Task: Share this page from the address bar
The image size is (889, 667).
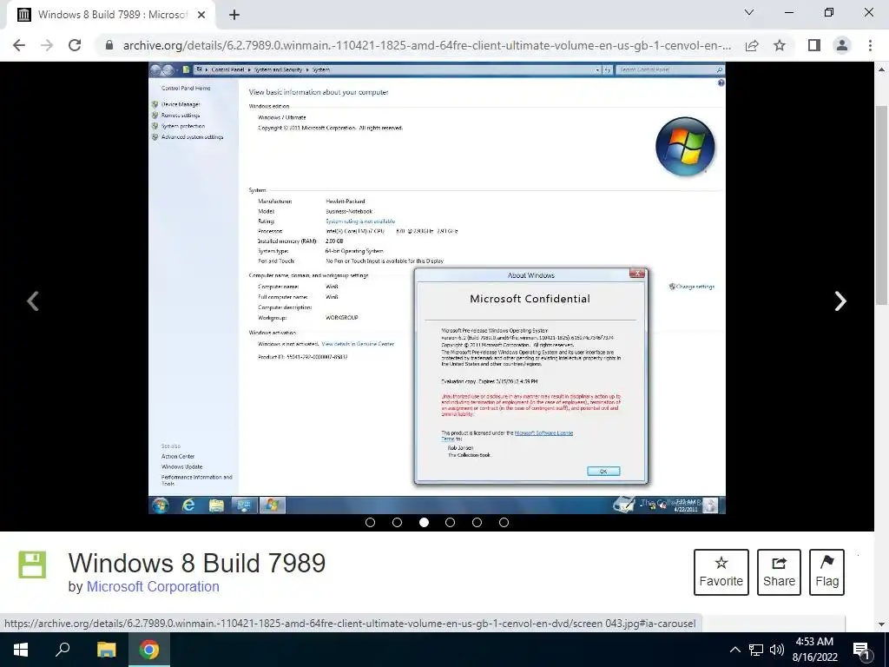Action: point(752,45)
